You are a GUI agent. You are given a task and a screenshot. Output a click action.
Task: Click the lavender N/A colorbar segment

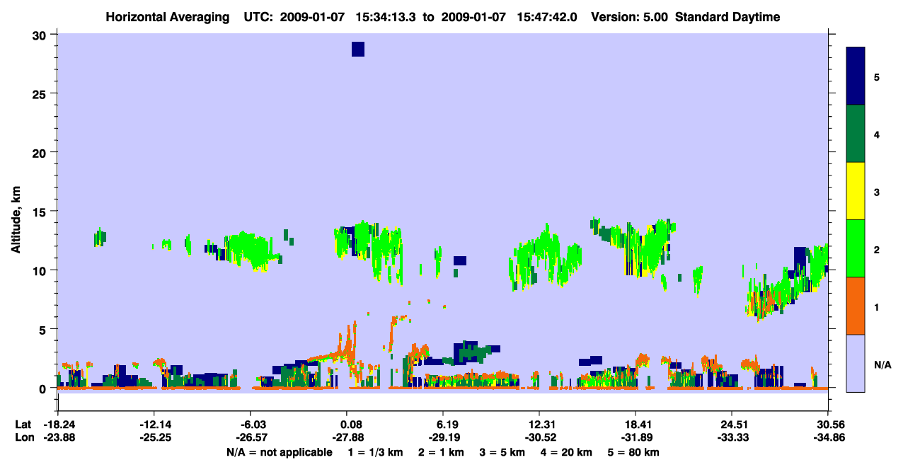point(856,363)
